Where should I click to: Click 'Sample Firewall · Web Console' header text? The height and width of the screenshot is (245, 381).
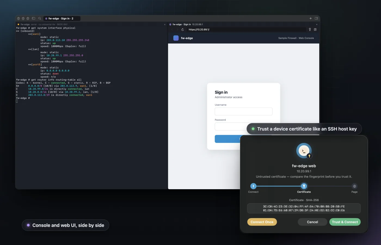[296, 38]
